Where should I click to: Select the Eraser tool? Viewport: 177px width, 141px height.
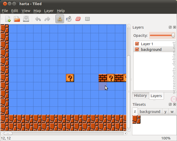tap(78, 19)
